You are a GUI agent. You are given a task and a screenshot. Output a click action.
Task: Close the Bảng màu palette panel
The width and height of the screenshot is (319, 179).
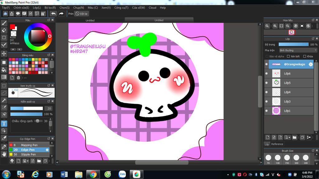pos(52,55)
